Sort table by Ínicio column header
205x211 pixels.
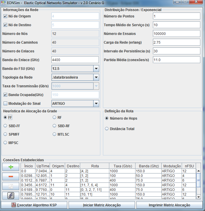tap(28, 166)
